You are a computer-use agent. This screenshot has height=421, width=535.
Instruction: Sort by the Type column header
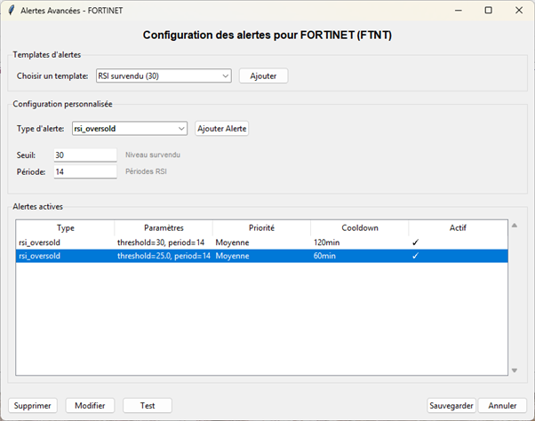pyautogui.click(x=65, y=227)
